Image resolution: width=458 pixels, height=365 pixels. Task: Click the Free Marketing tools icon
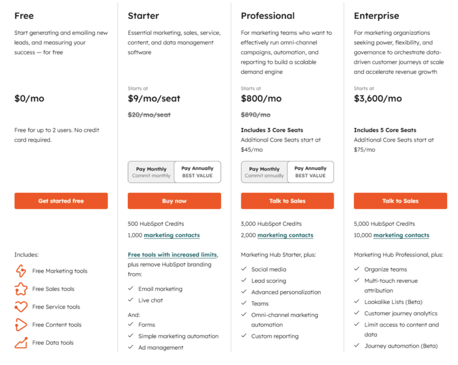coord(21,271)
